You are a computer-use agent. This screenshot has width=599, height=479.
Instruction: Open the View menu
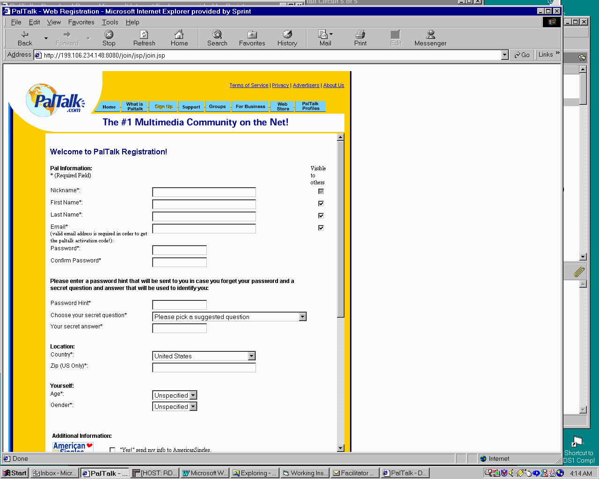tap(54, 22)
